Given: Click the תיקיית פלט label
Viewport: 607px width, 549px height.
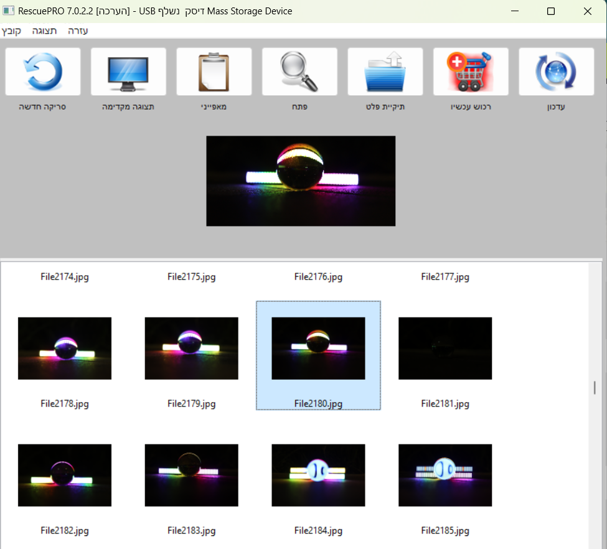Looking at the screenshot, I should [385, 107].
